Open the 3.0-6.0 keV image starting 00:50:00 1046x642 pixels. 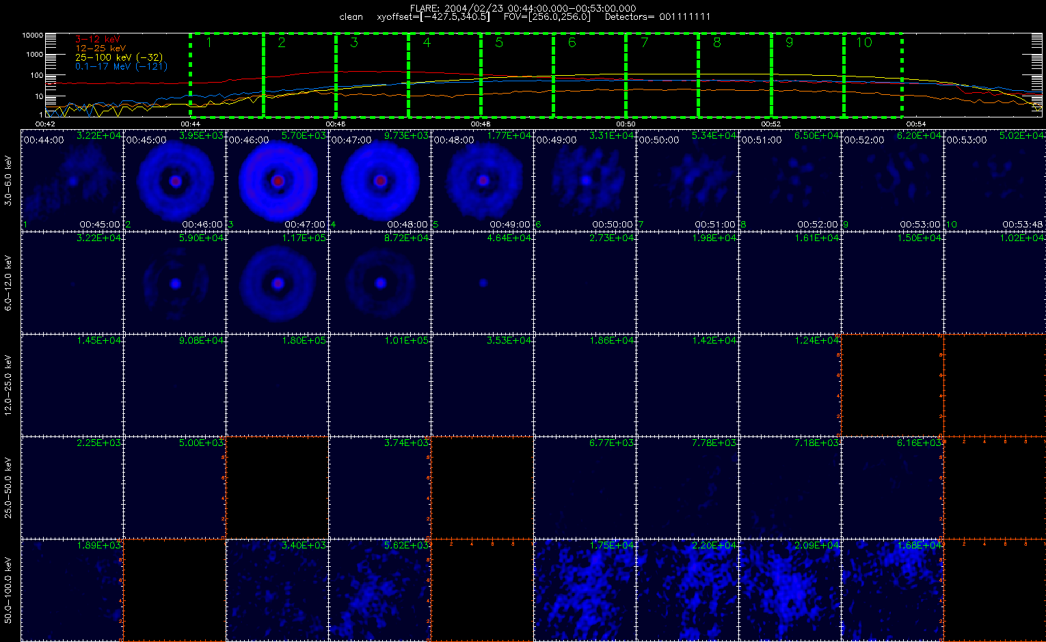pyautogui.click(x=688, y=180)
